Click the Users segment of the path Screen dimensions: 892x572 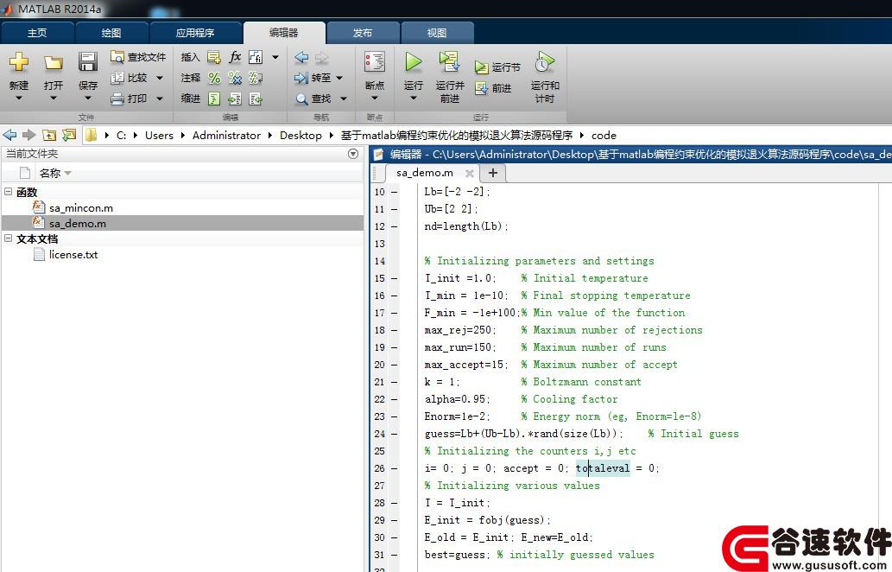tap(159, 136)
